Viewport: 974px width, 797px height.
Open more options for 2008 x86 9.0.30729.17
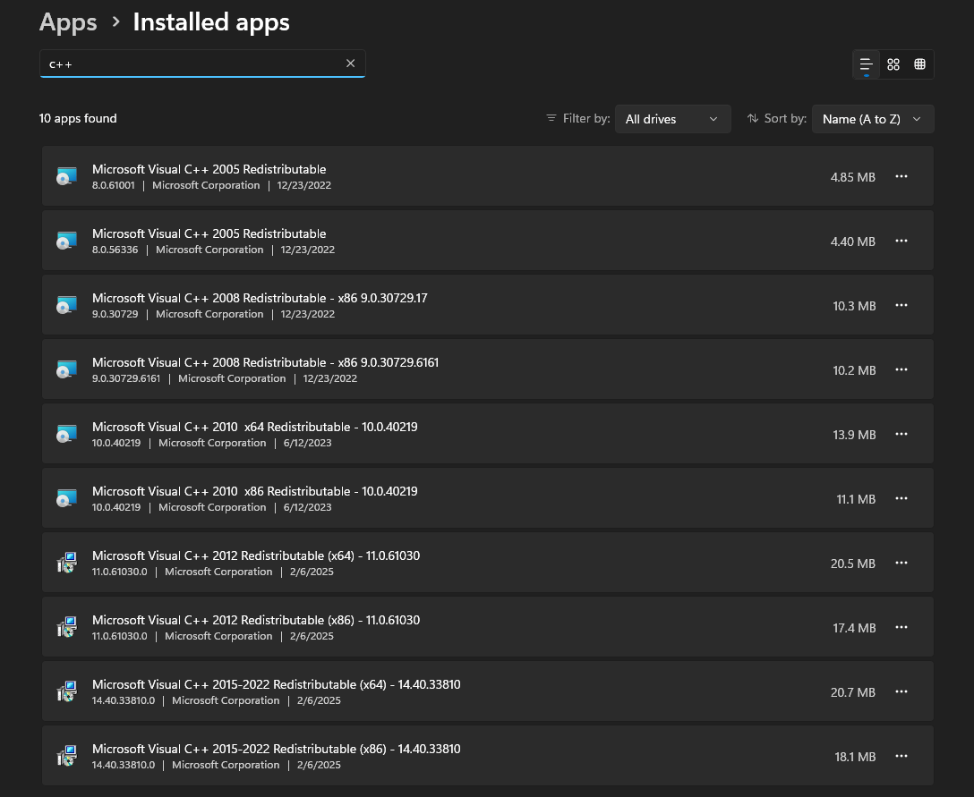coord(901,305)
